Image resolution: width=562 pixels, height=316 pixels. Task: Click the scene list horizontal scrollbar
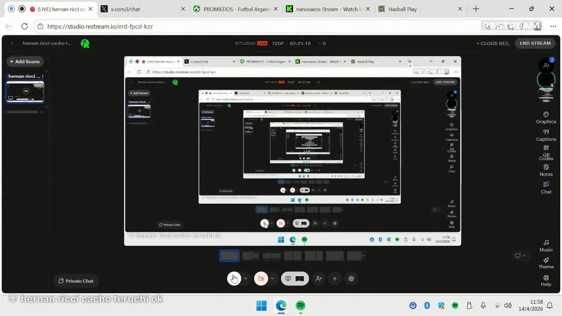(x=23, y=112)
